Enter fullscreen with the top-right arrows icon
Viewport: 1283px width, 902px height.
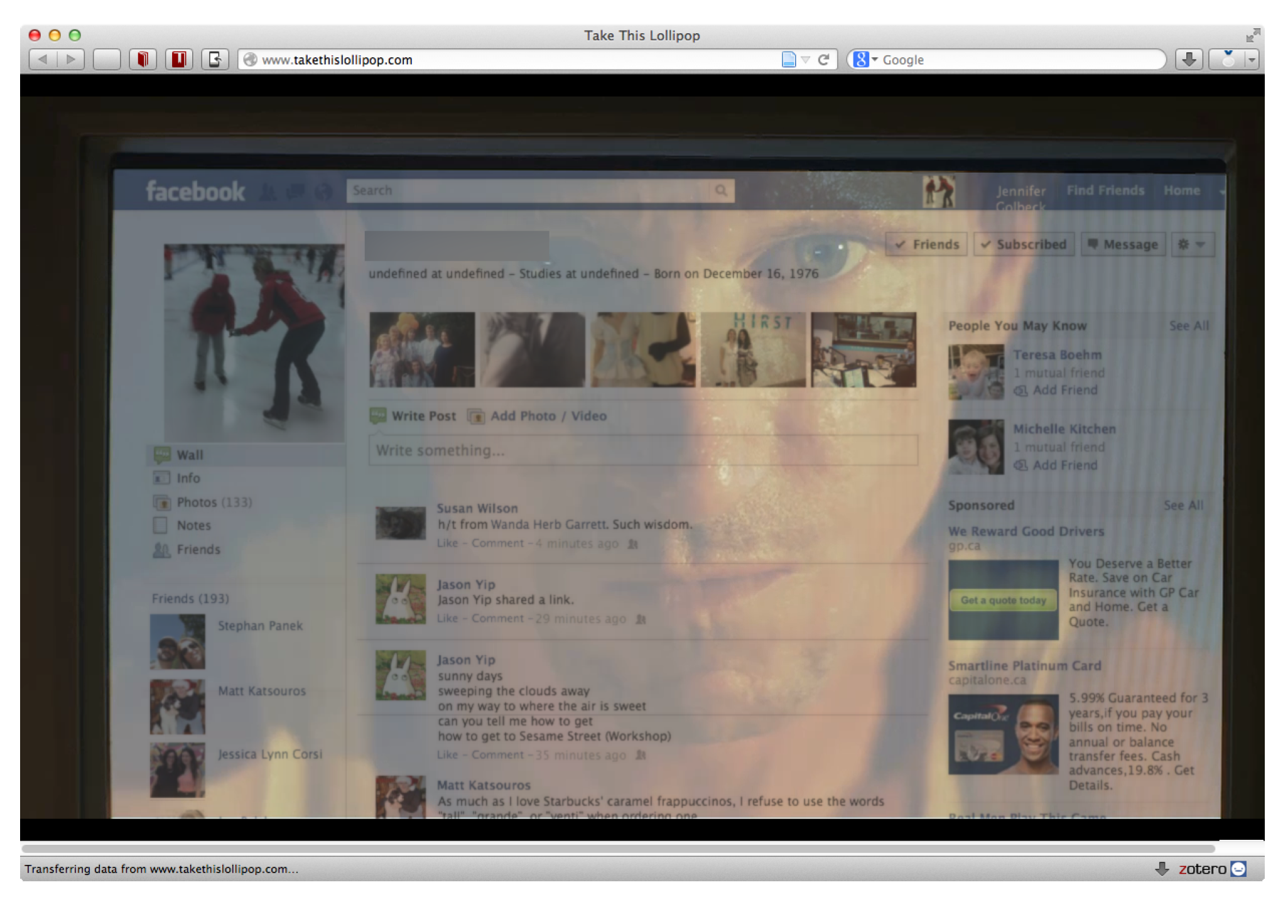click(x=1252, y=35)
